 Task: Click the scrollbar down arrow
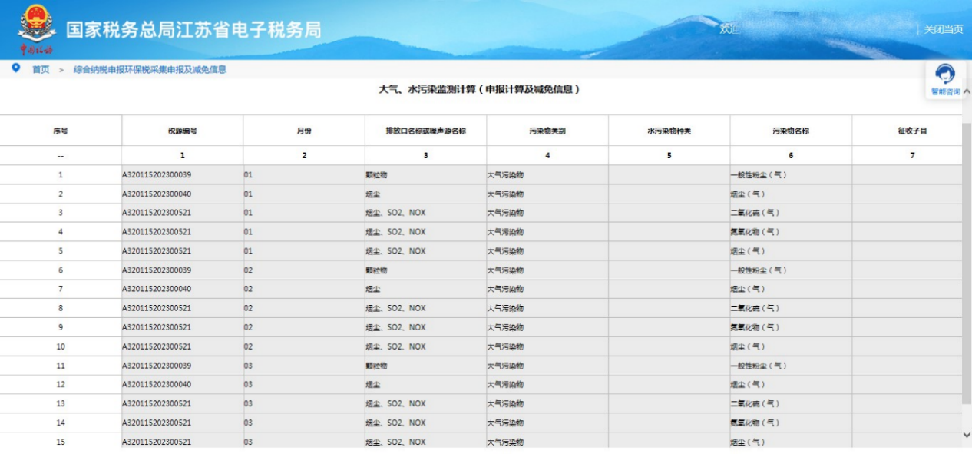966,435
